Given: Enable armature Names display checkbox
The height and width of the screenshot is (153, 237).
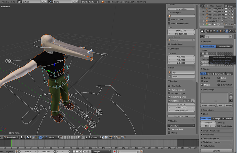Looking at the screenshot, I should 202,78.
